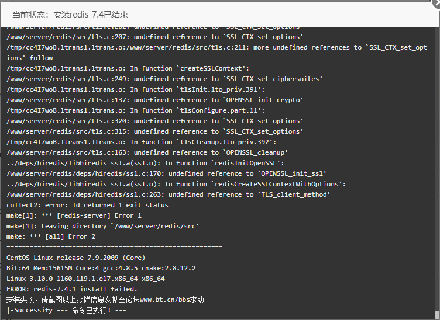Click the CentOS Linux release 7.9.2009 line
This screenshot has width=440, height=320.
(x=75, y=258)
